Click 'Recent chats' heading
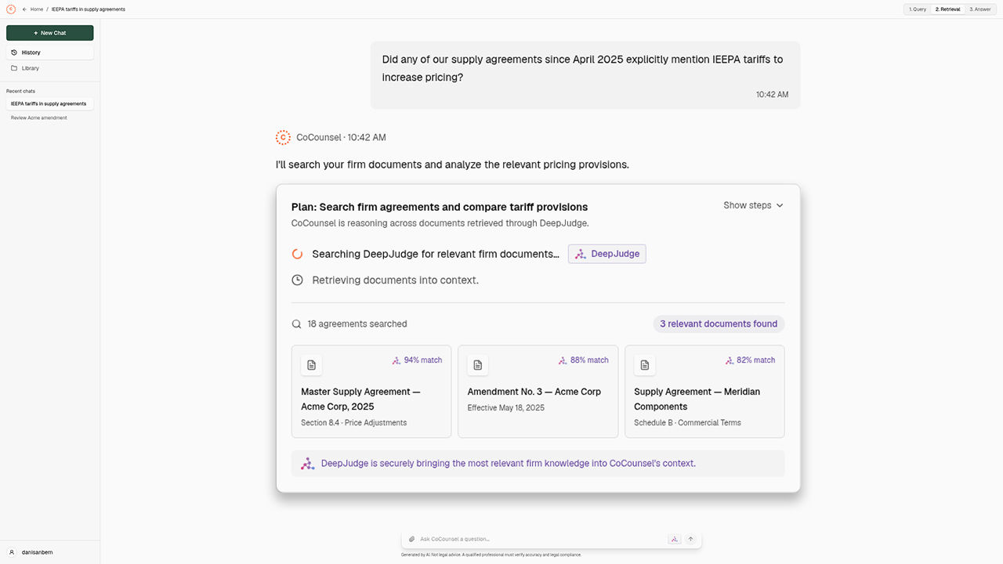This screenshot has height=564, width=1003. tap(20, 91)
